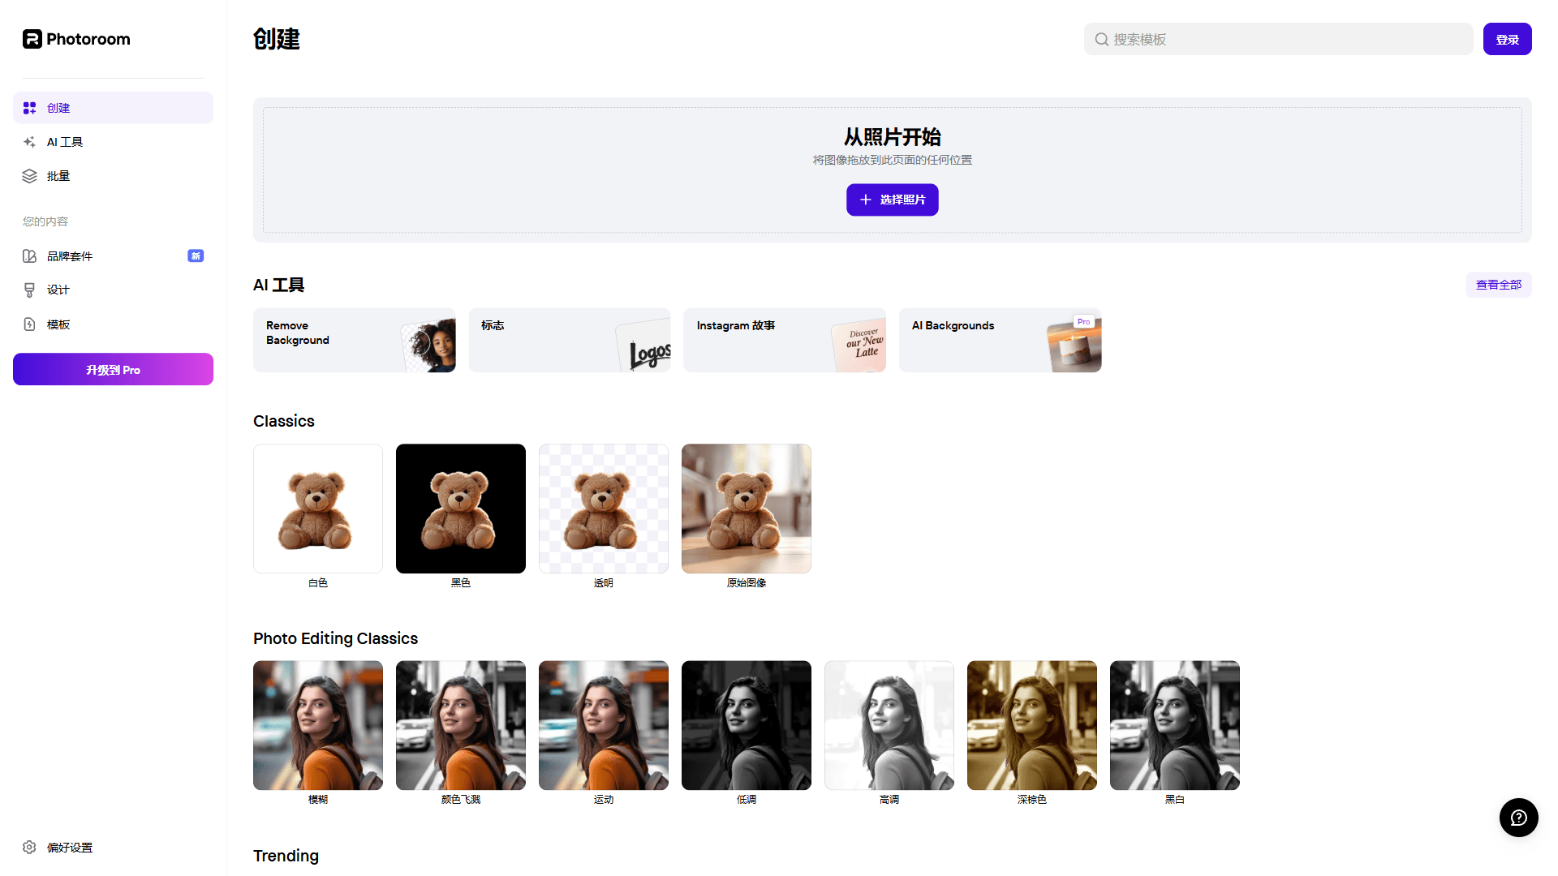Open the 查看全部 AI tools link

(1496, 283)
